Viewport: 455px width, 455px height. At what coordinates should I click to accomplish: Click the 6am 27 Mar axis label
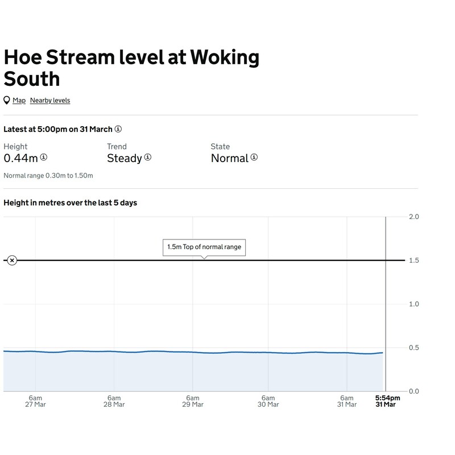click(35, 401)
